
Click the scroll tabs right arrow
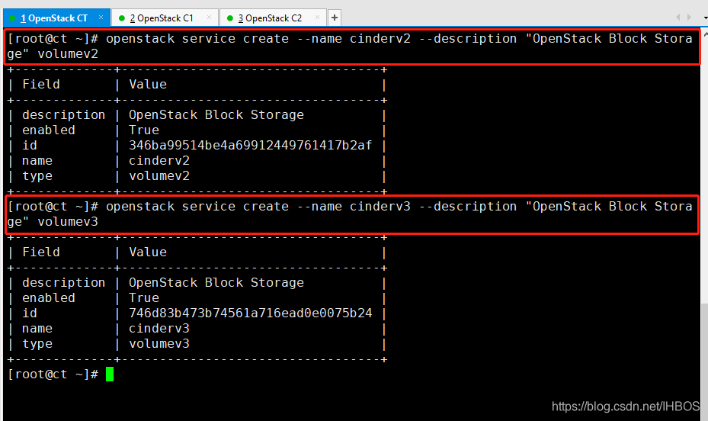(689, 18)
